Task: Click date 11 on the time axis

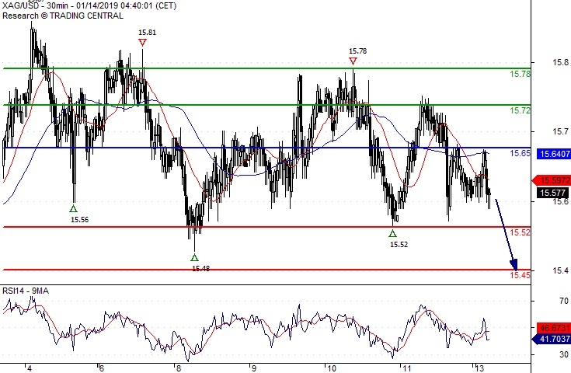Action: [x=406, y=368]
